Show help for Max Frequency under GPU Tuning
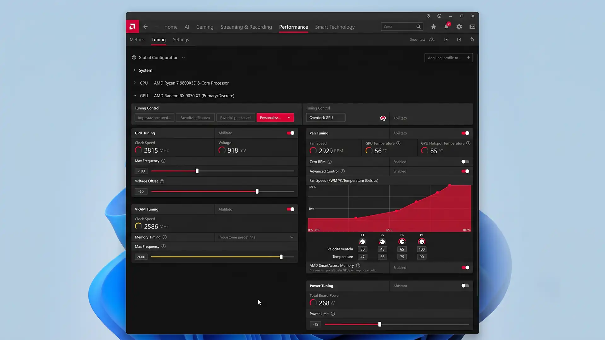The width and height of the screenshot is (605, 340). tap(163, 161)
